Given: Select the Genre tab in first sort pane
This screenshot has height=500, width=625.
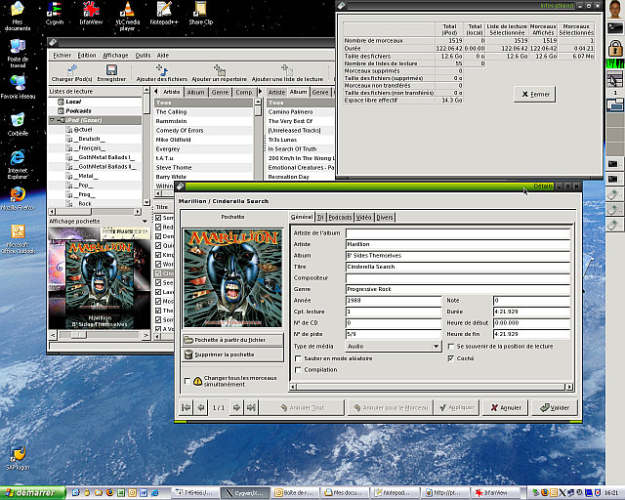Looking at the screenshot, I should [x=220, y=92].
